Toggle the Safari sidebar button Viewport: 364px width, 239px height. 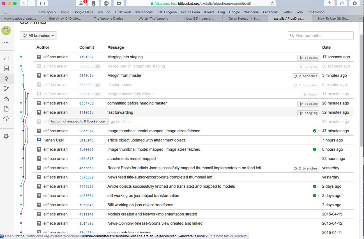pyautogui.click(x=42, y=3)
